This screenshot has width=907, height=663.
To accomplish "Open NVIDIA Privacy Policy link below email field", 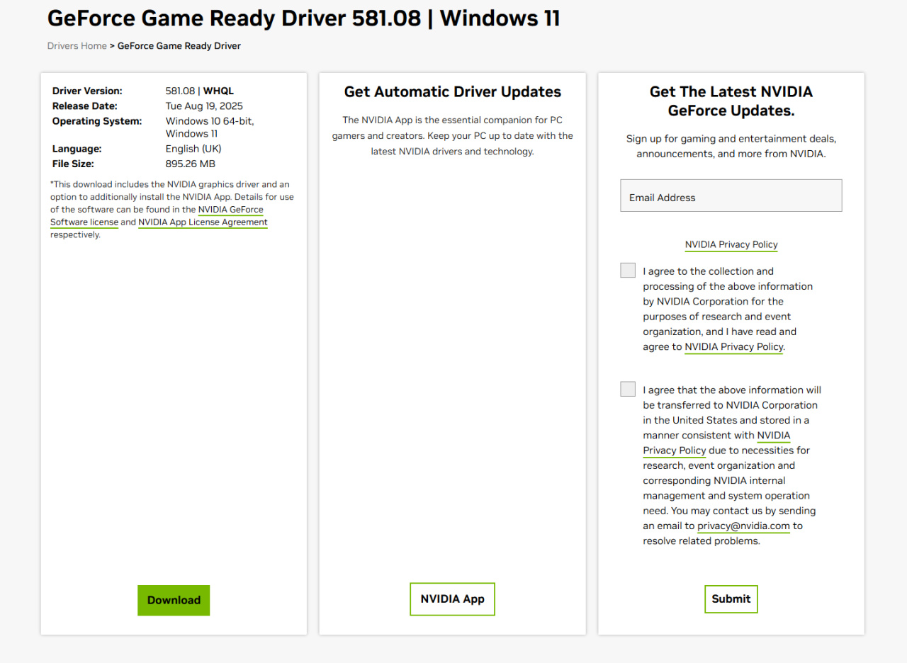I will tap(731, 245).
